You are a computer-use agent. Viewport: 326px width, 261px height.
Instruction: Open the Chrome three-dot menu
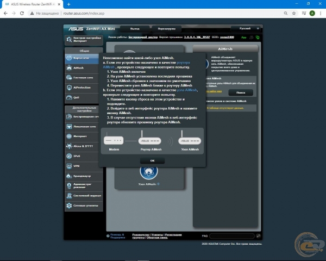pyautogui.click(x=321, y=13)
